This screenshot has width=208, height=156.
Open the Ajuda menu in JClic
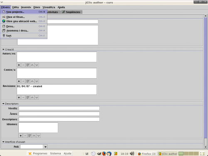click(61, 7)
